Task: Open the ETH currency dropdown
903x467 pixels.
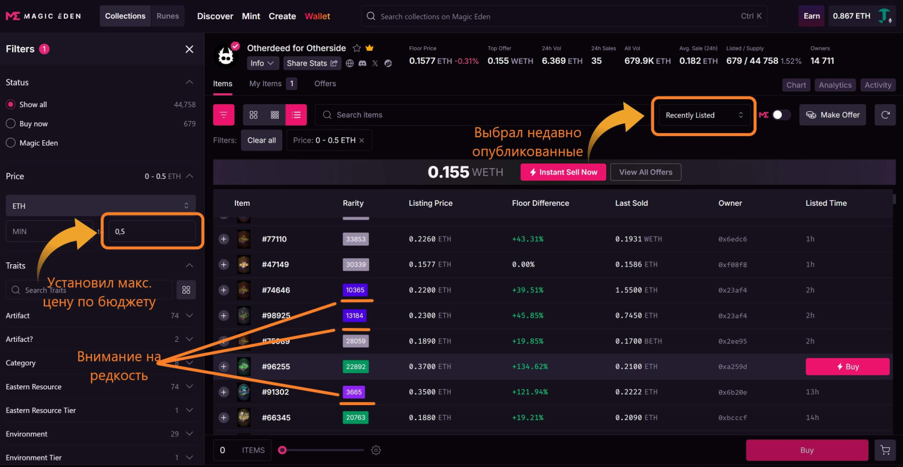Action: 101,206
